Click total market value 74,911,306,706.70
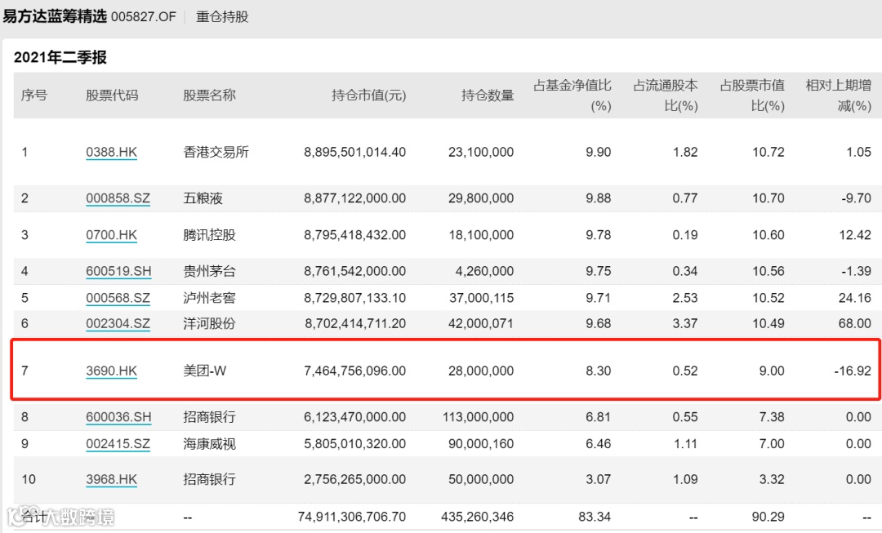This screenshot has height=533, width=882. coord(351,516)
